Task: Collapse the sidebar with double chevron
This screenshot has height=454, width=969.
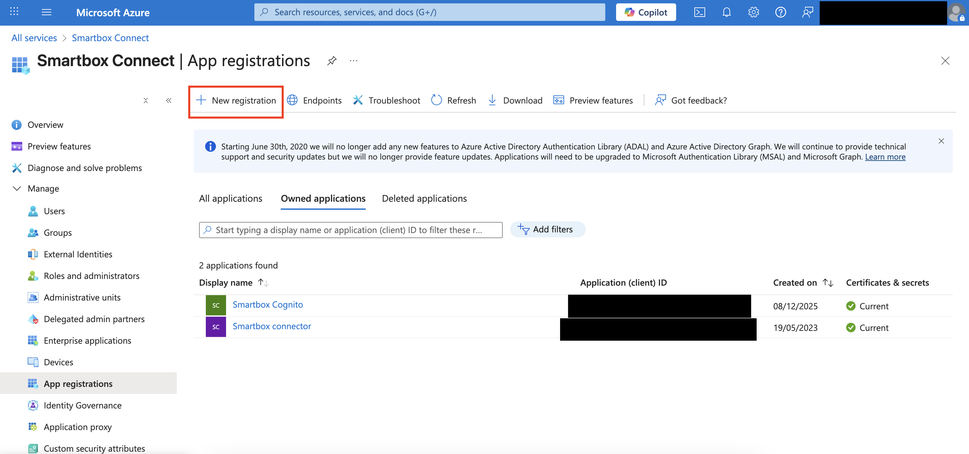Action: tap(168, 101)
